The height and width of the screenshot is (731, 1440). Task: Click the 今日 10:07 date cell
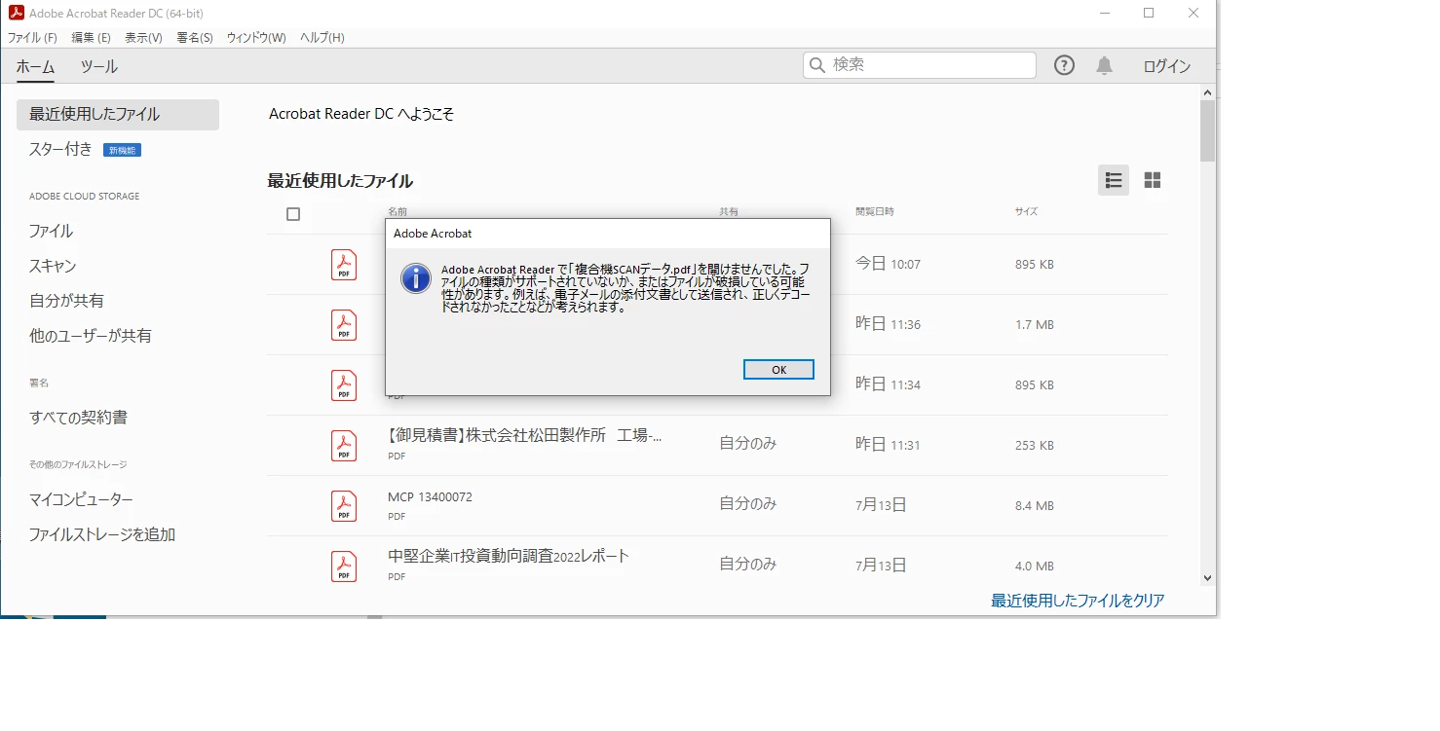pos(888,264)
